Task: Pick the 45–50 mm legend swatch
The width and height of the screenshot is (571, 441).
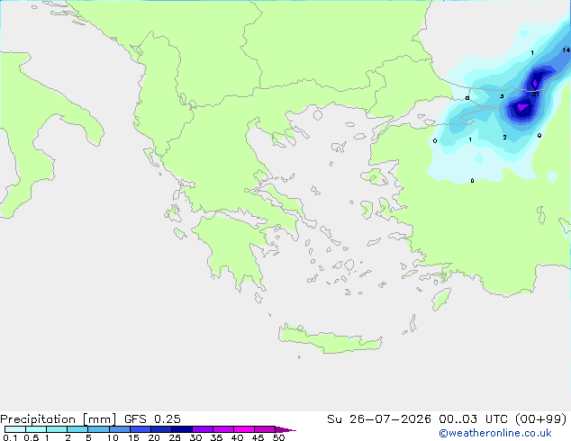Action: click(265, 429)
